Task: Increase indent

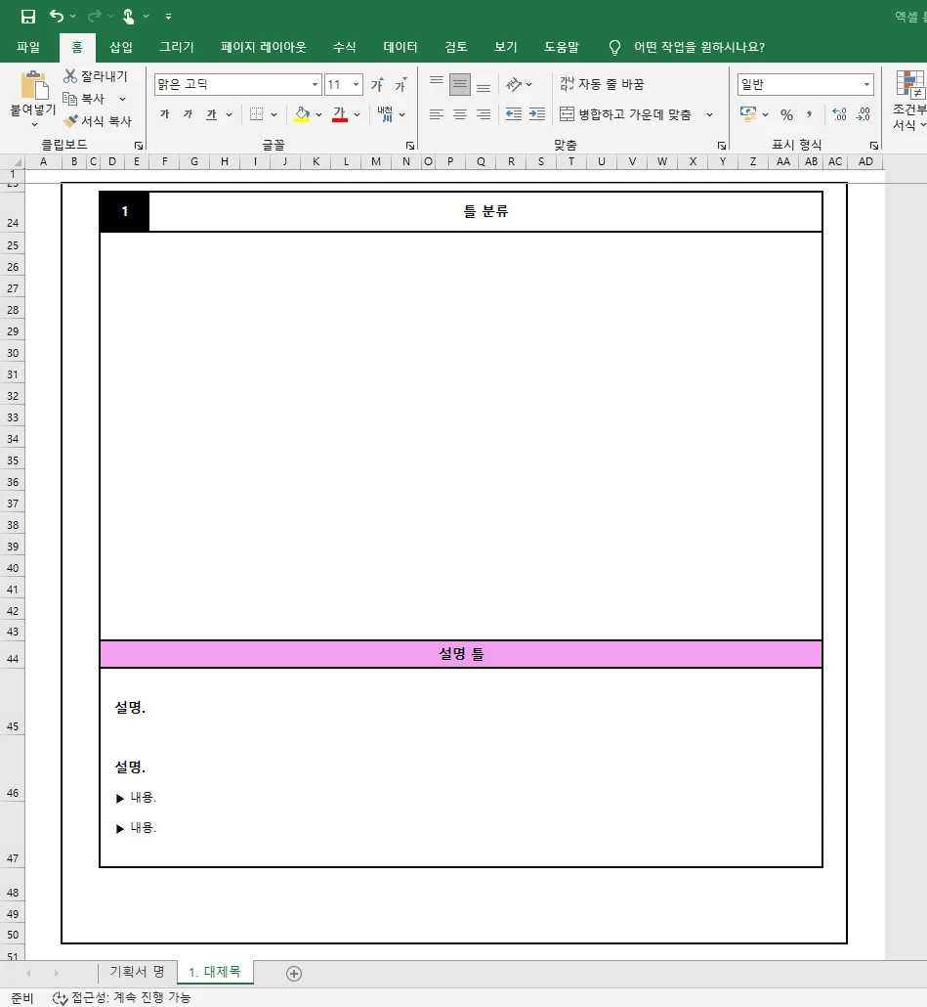Action: [x=537, y=114]
